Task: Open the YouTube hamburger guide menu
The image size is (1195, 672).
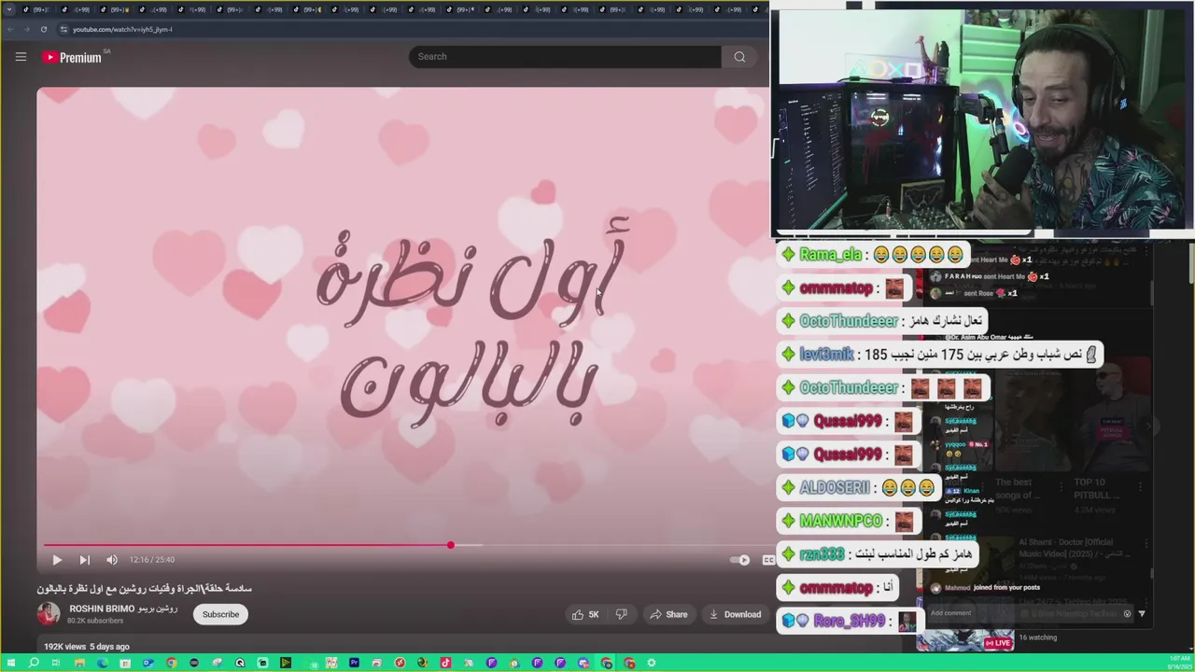Action: pos(21,57)
